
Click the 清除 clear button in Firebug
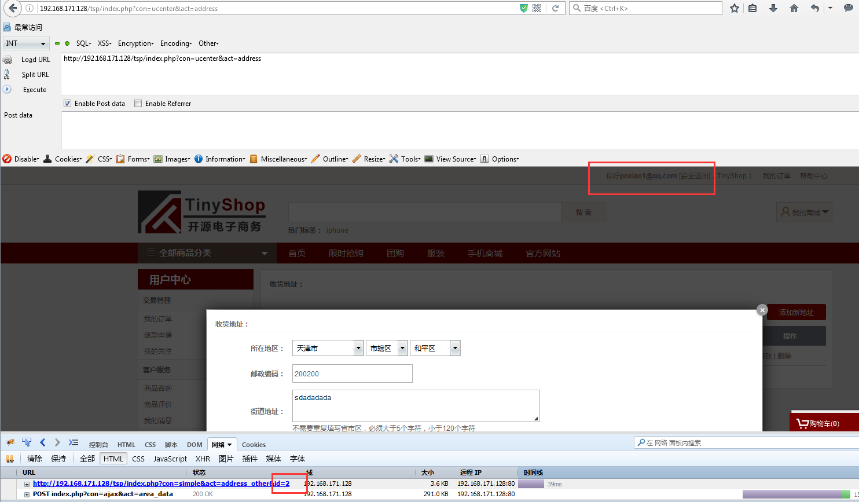point(35,459)
